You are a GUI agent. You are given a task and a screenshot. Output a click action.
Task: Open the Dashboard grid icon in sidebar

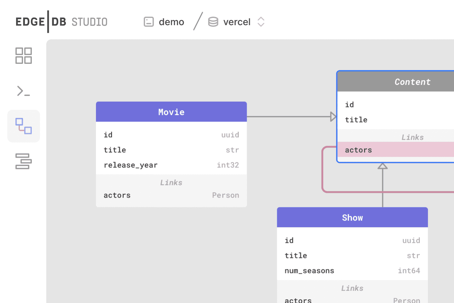tap(23, 55)
